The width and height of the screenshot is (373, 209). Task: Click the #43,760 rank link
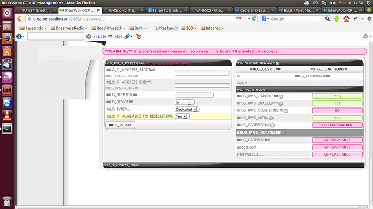[x=99, y=36]
